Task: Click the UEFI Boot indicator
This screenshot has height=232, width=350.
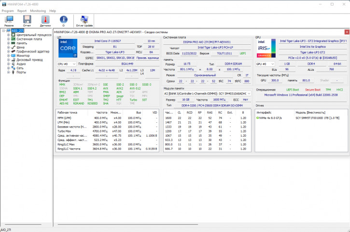Action: pyautogui.click(x=293, y=90)
